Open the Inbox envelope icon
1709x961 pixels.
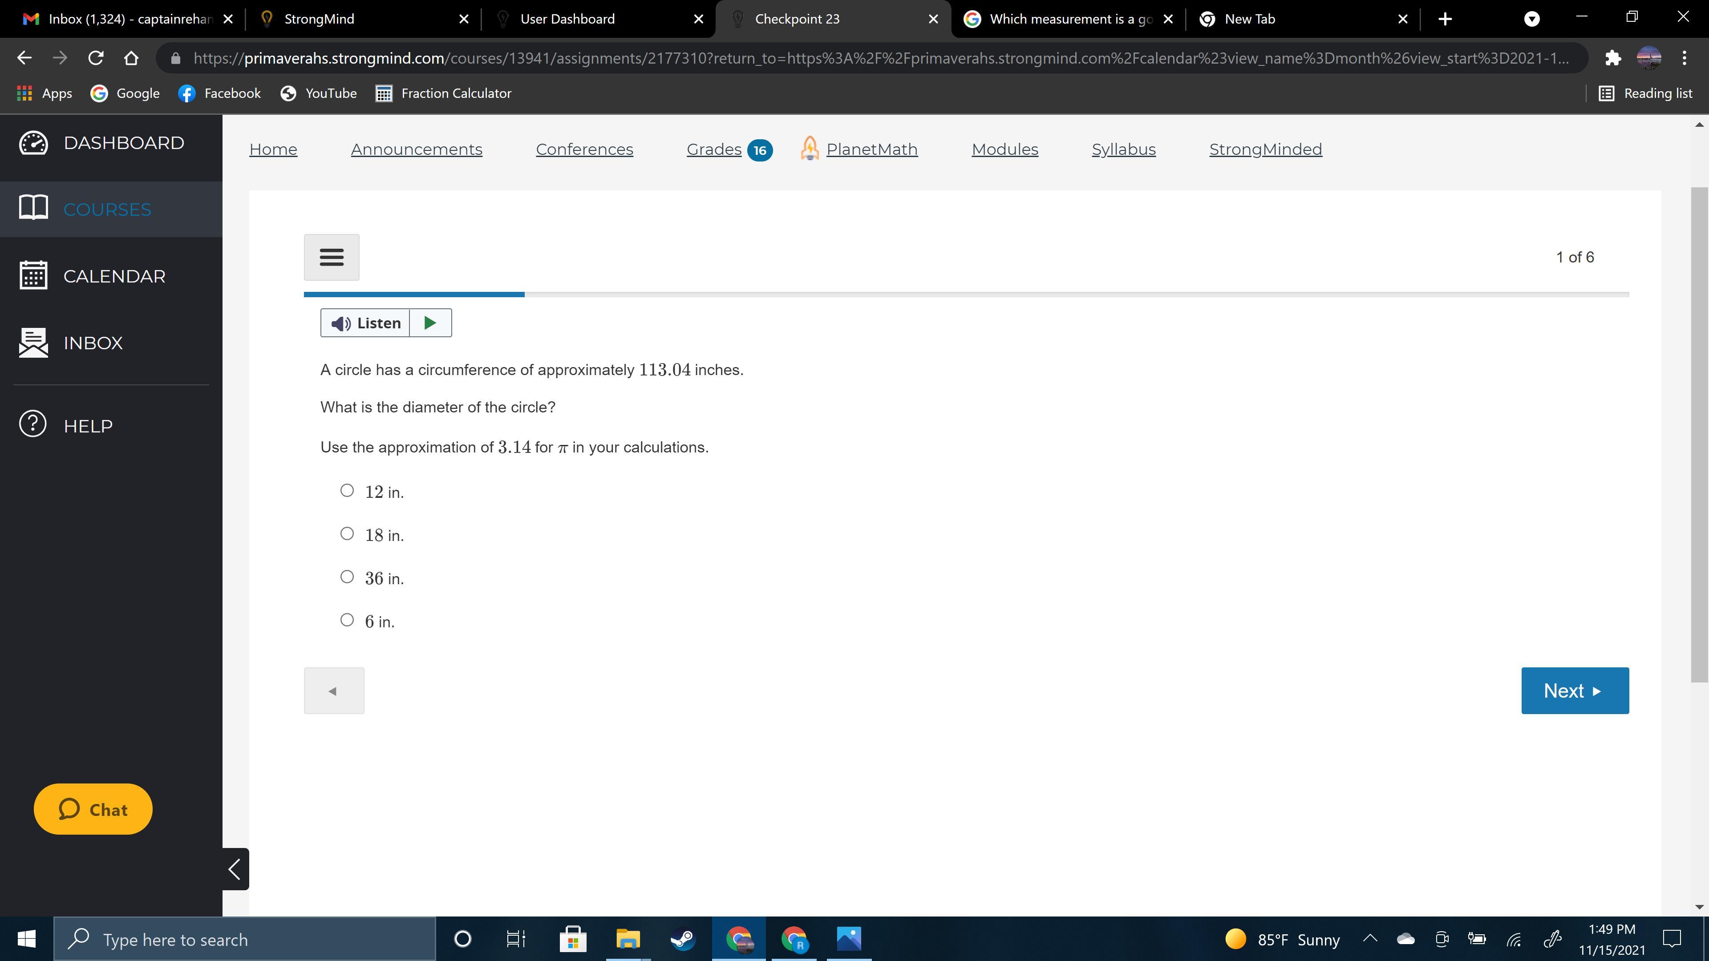[x=33, y=343]
